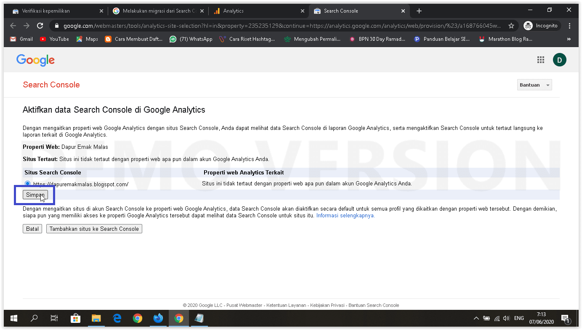Screen dimensions: 582x330
Task: Open the Cara Riset Hashtag bookmark
Action: [247, 39]
